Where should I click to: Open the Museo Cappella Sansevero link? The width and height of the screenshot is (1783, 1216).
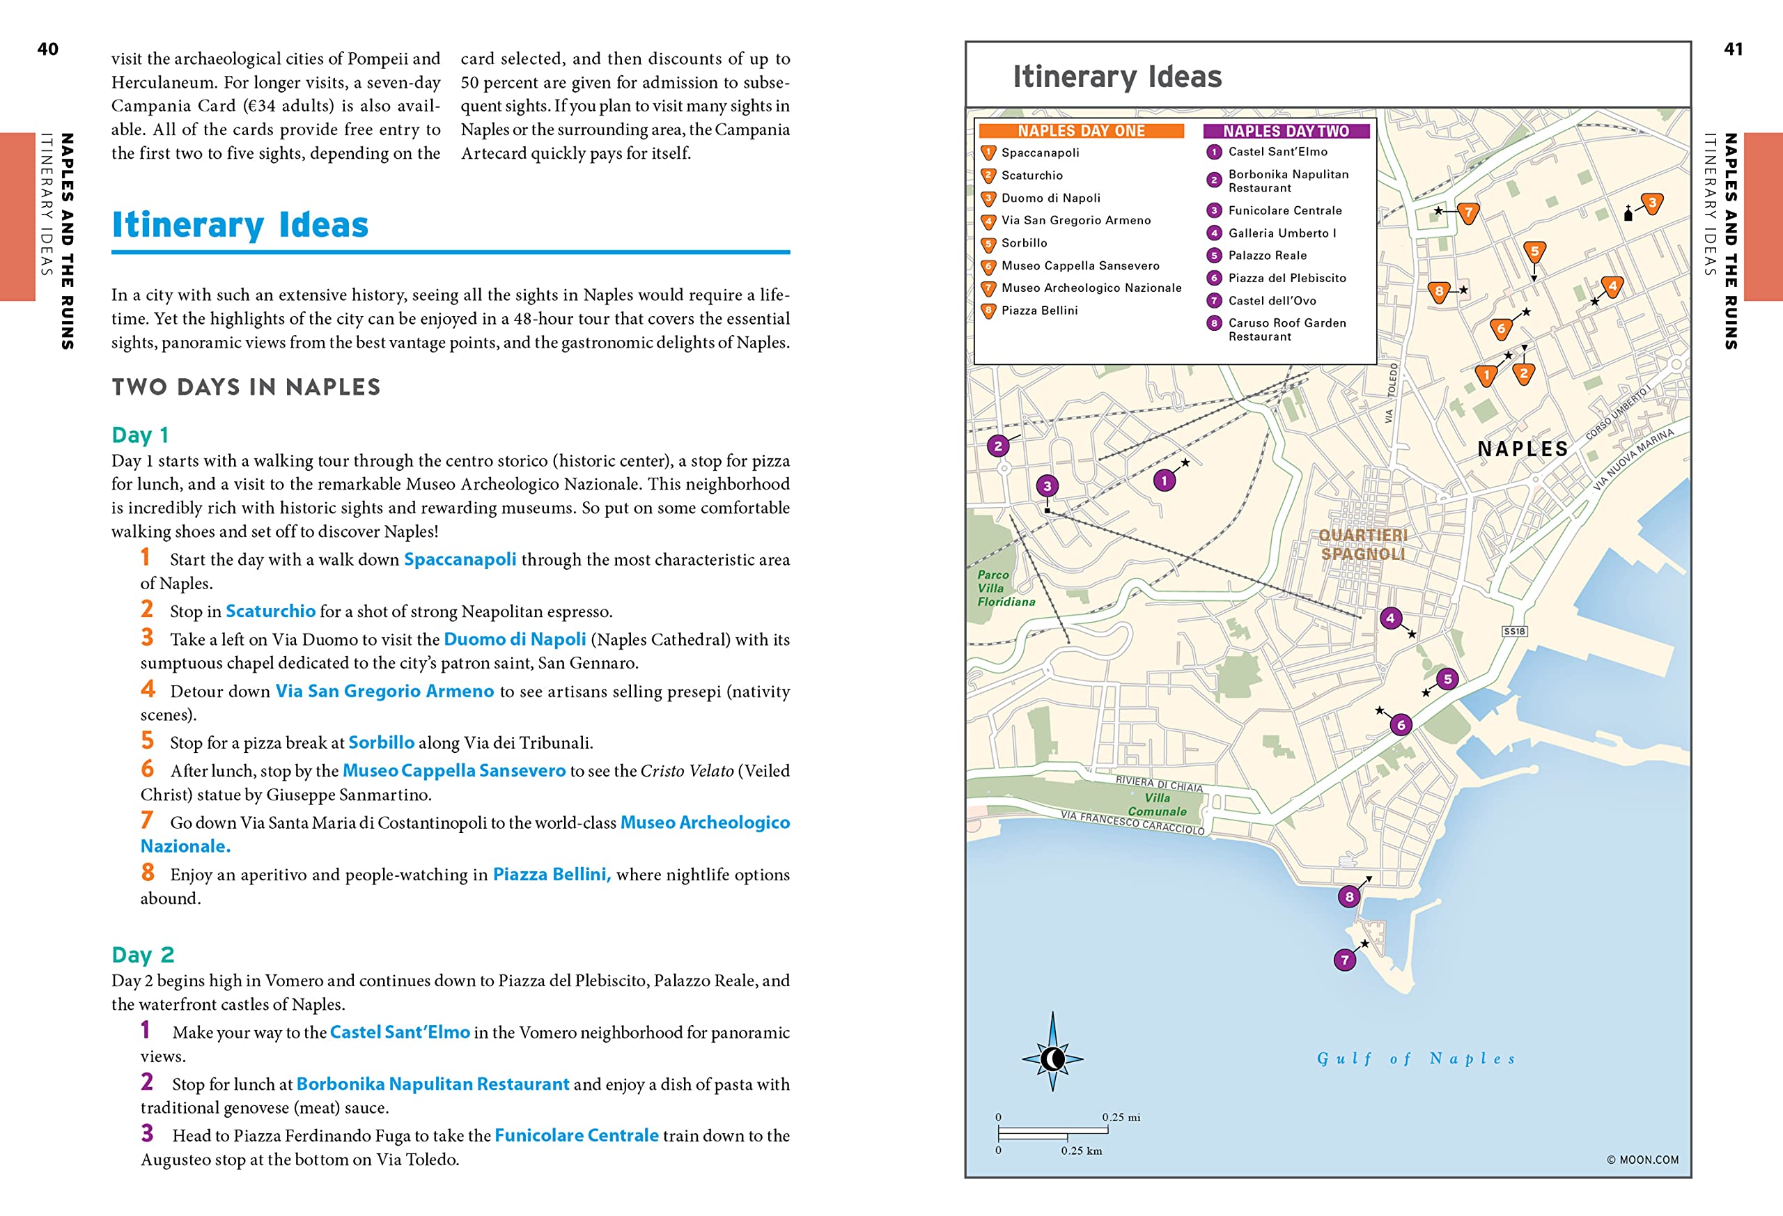[x=453, y=770]
